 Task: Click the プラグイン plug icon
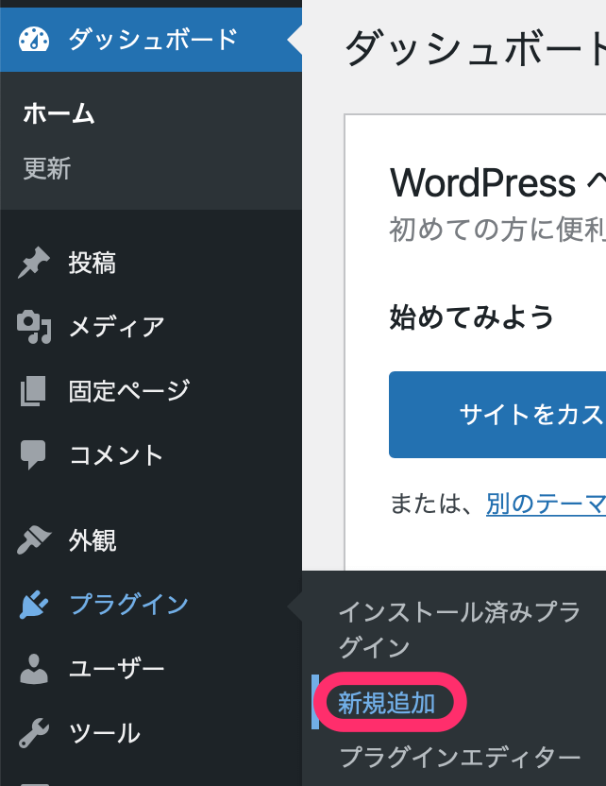point(34,605)
